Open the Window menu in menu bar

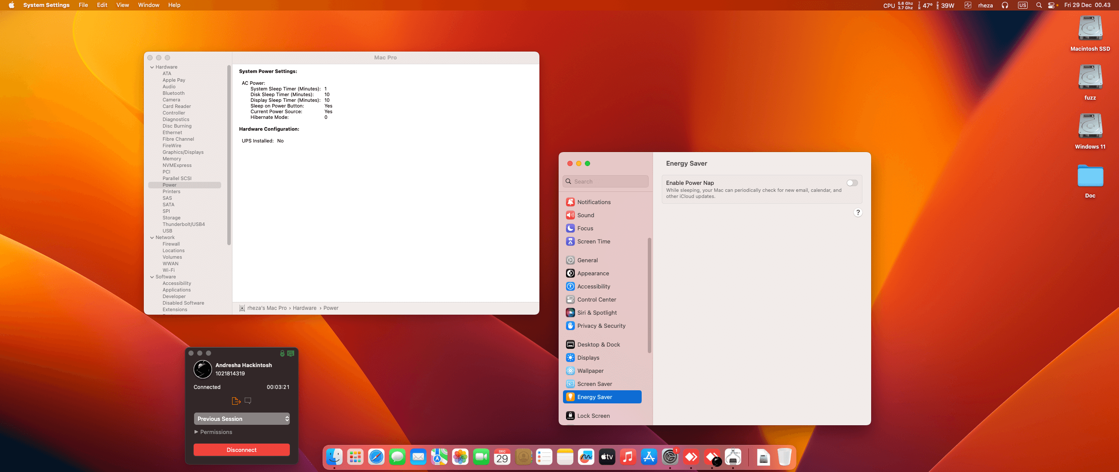(x=149, y=5)
